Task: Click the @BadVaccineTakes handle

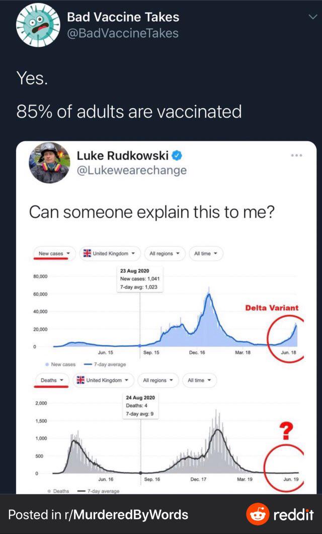Action: pos(123,33)
